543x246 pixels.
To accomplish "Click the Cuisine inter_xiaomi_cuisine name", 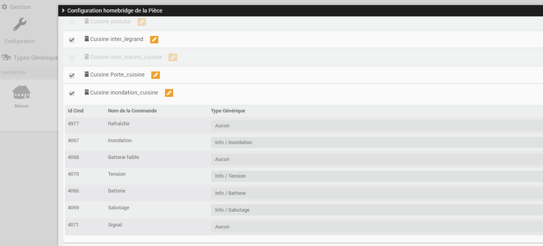I will (126, 57).
